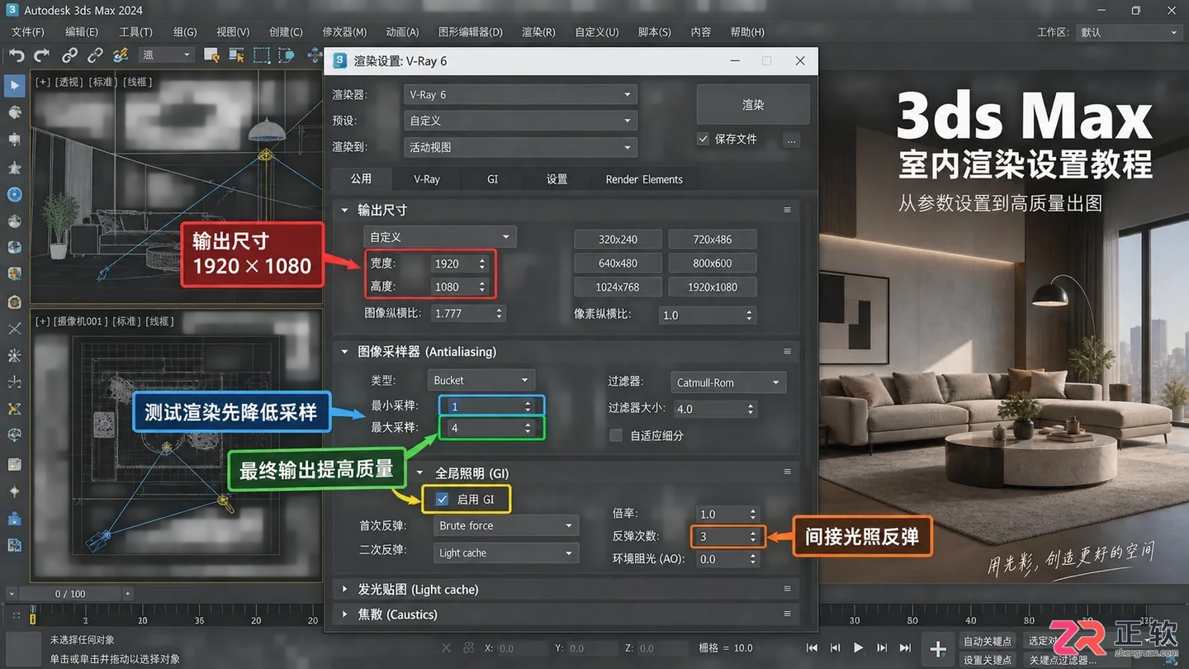The width and height of the screenshot is (1189, 669).
Task: Switch to the Render Elements tab
Action: [x=644, y=179]
